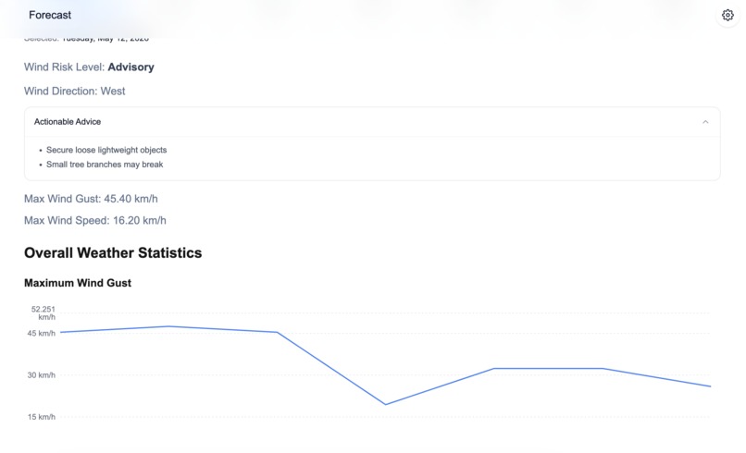Image resolution: width=746 pixels, height=453 pixels.
Task: Click the Actionable Advice panel header
Action: [x=372, y=122]
